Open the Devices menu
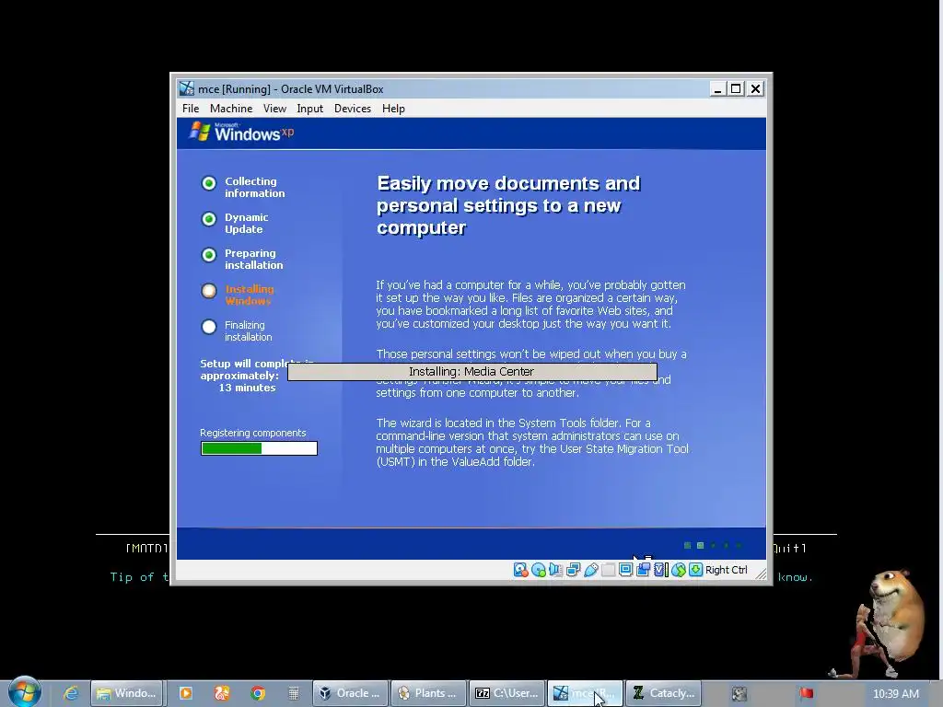The width and height of the screenshot is (943, 707). pyautogui.click(x=353, y=109)
